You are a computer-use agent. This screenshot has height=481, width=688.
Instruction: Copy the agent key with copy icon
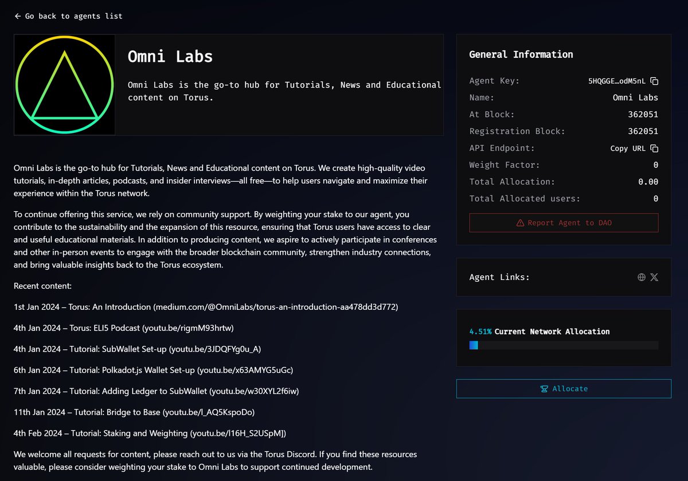(654, 81)
